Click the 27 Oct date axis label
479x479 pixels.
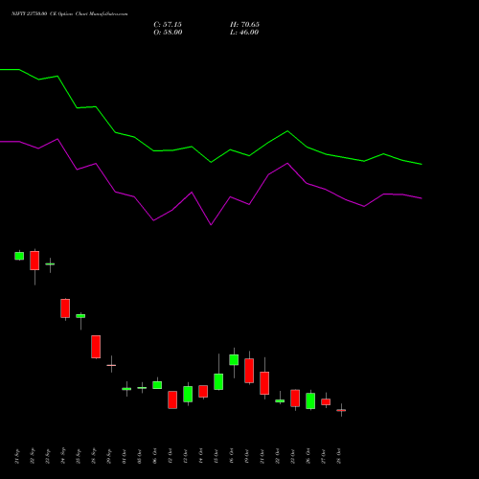pyautogui.click(x=324, y=456)
